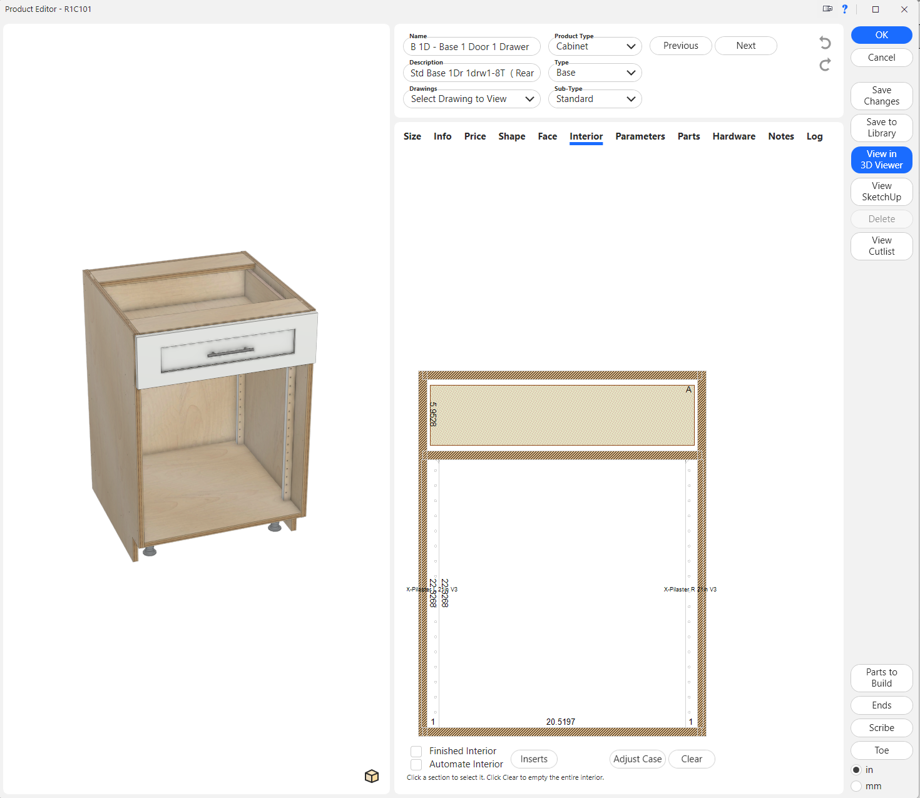Switch to the Shape tab

(x=512, y=136)
